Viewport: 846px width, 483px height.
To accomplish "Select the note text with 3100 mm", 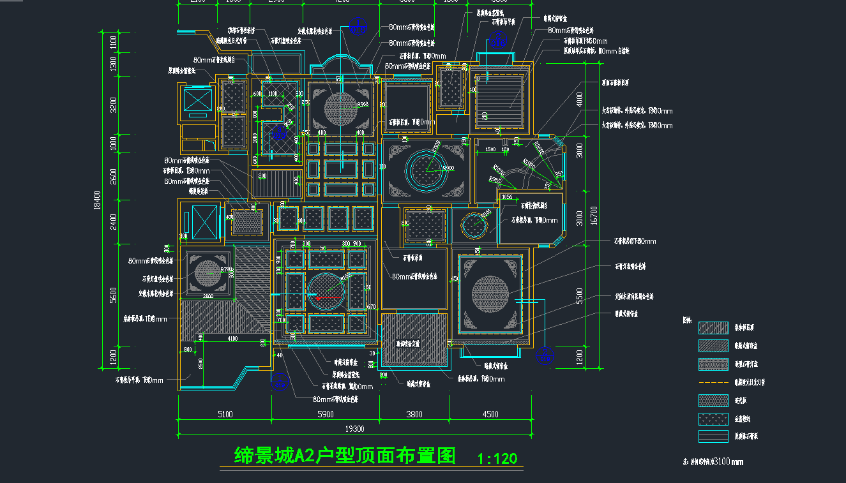I will pyautogui.click(x=713, y=461).
